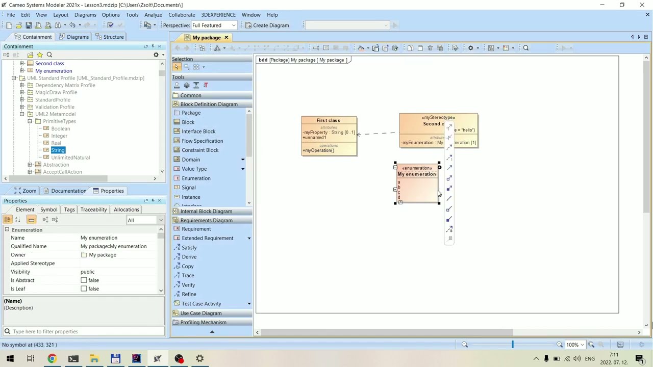Open Chrome from the Windows taskbar

[x=52, y=358]
